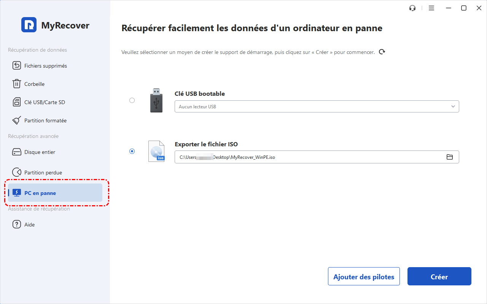Click the Aide question mark icon
Viewport: 487px width, 304px height.
point(17,225)
